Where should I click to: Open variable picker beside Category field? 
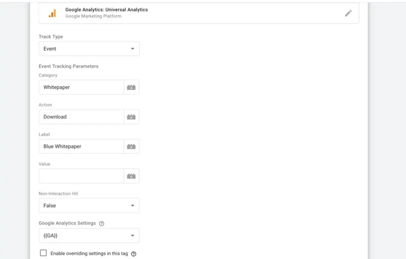point(131,87)
